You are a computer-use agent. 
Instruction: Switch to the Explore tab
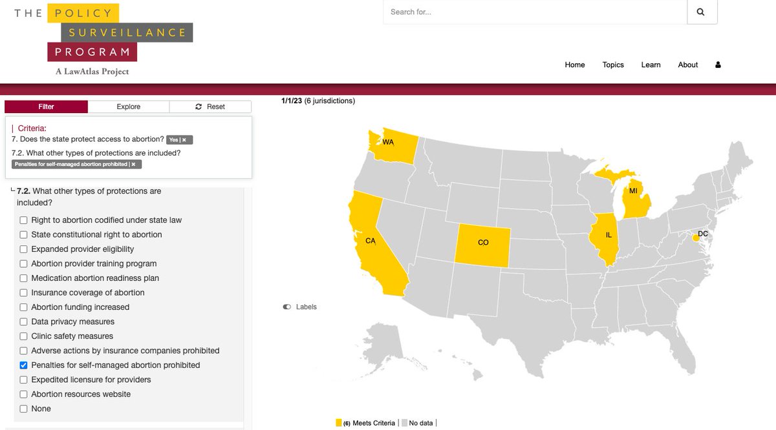pyautogui.click(x=129, y=107)
